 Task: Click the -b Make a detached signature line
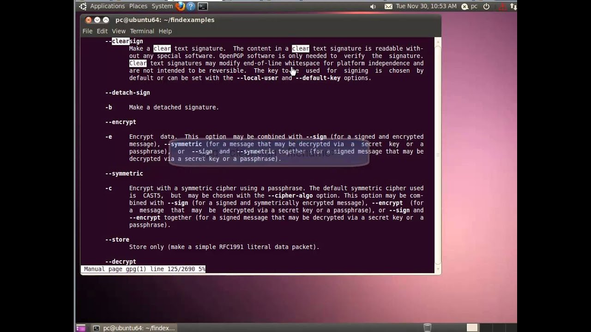(x=162, y=107)
